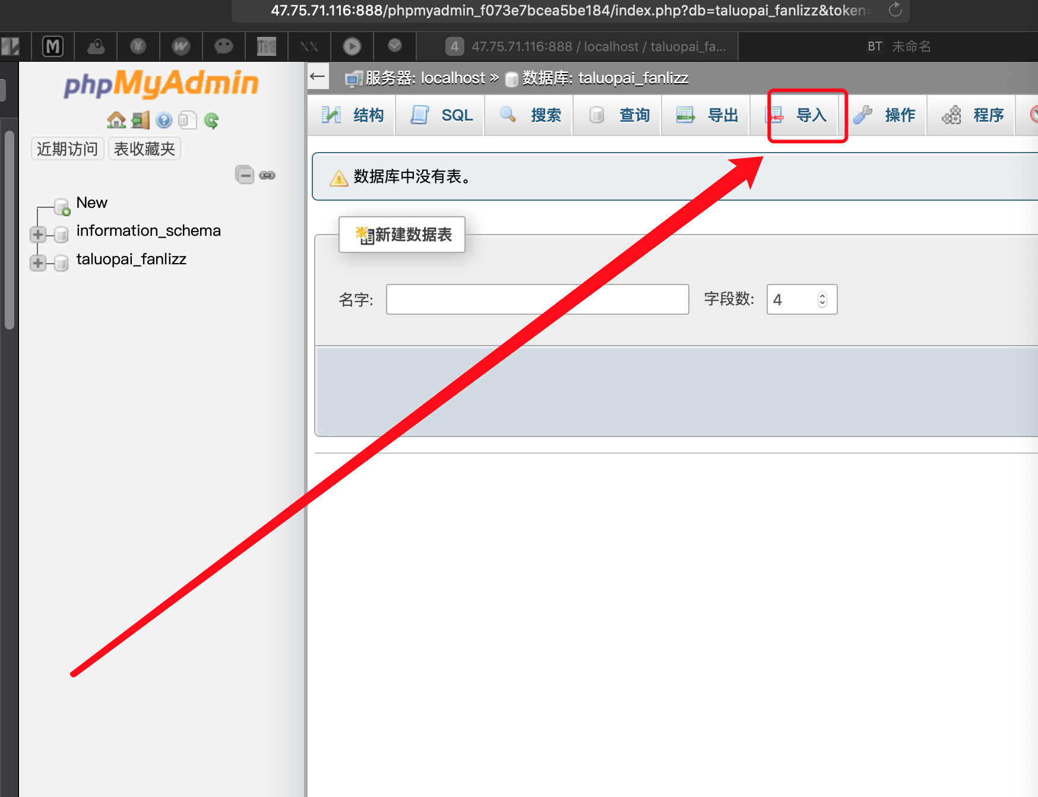Expand the taluopai_fanlizz database node
The width and height of the screenshot is (1038, 797).
(x=38, y=263)
